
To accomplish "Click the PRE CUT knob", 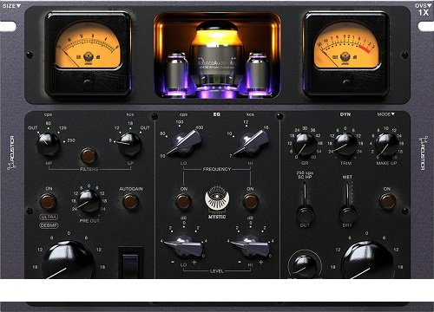I will tap(89, 201).
